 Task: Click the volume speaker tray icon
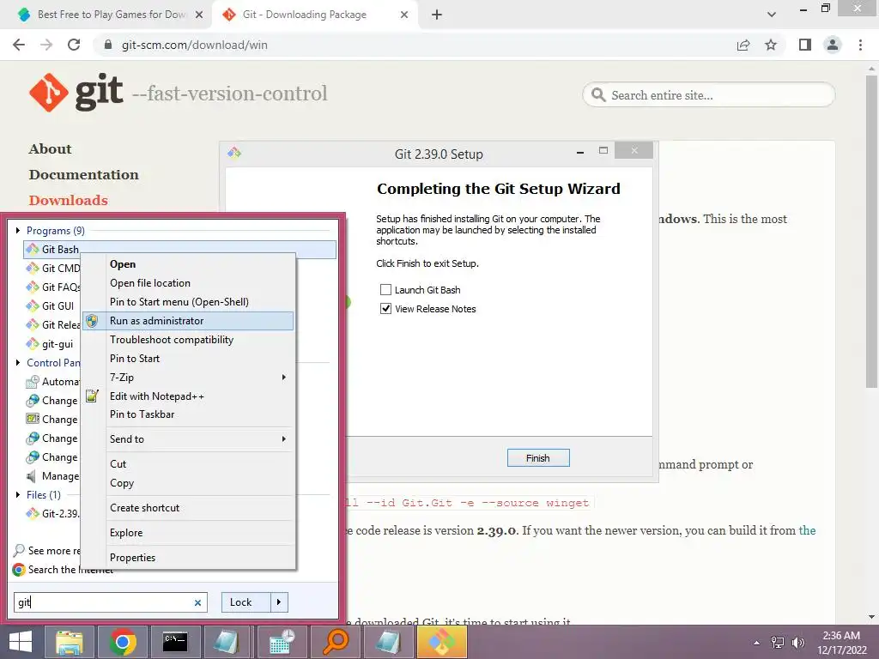click(798, 643)
